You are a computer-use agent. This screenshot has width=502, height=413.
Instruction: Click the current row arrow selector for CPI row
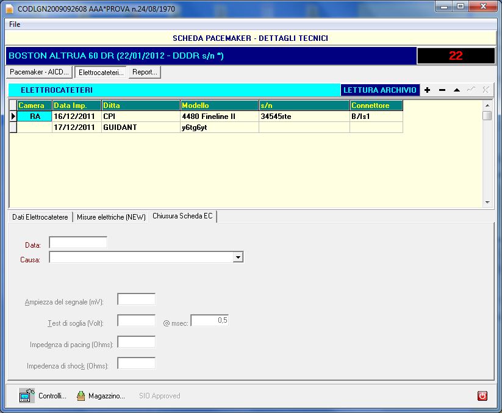[x=13, y=117]
